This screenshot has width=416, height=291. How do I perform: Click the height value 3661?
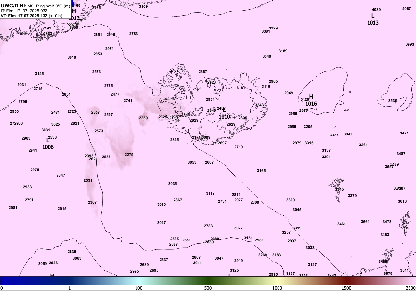(x=365, y=222)
